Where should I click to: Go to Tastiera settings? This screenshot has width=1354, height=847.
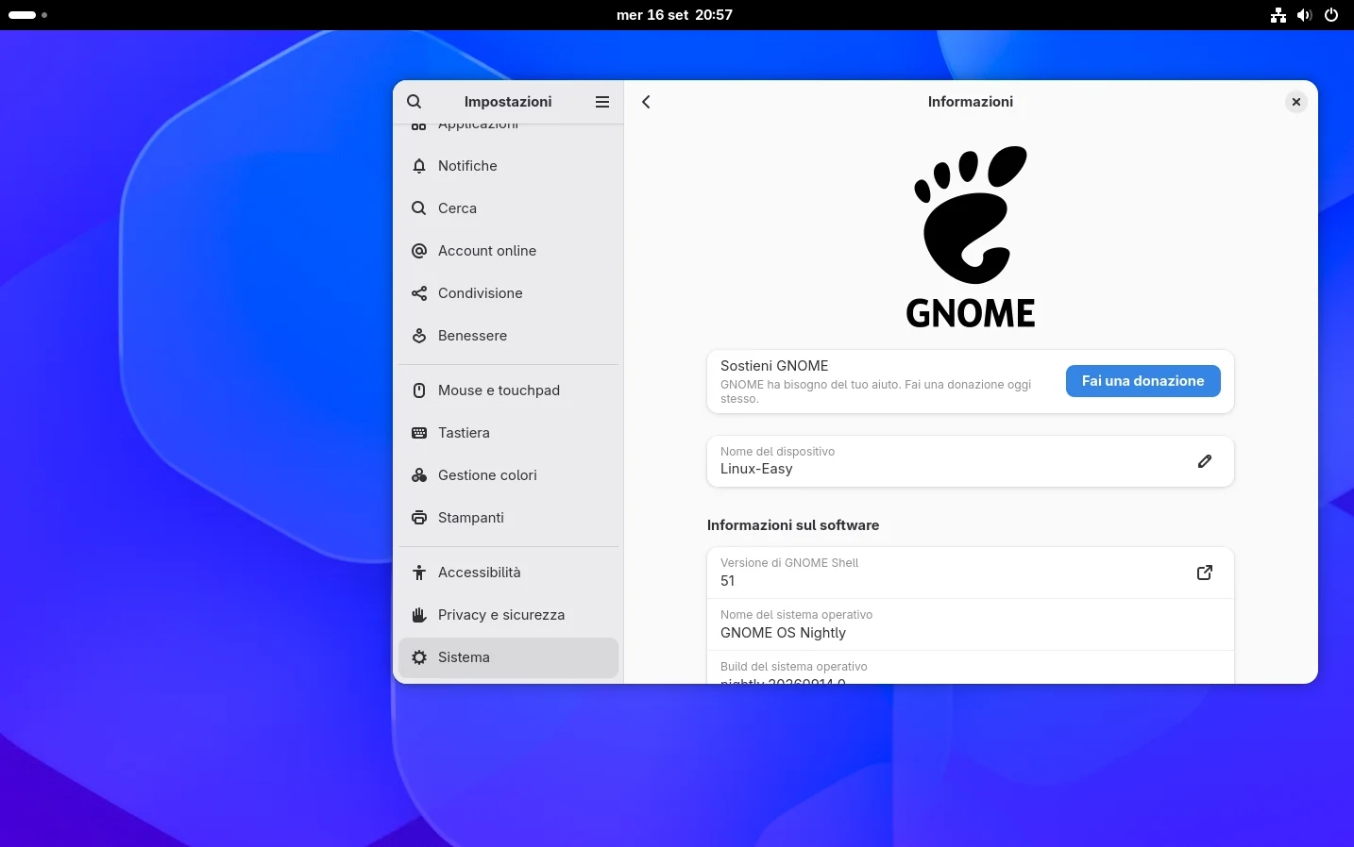[509, 433]
